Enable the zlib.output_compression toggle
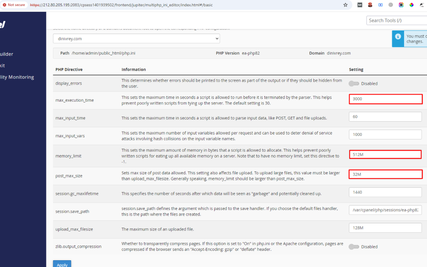This screenshot has width=427, height=267. 354,247
